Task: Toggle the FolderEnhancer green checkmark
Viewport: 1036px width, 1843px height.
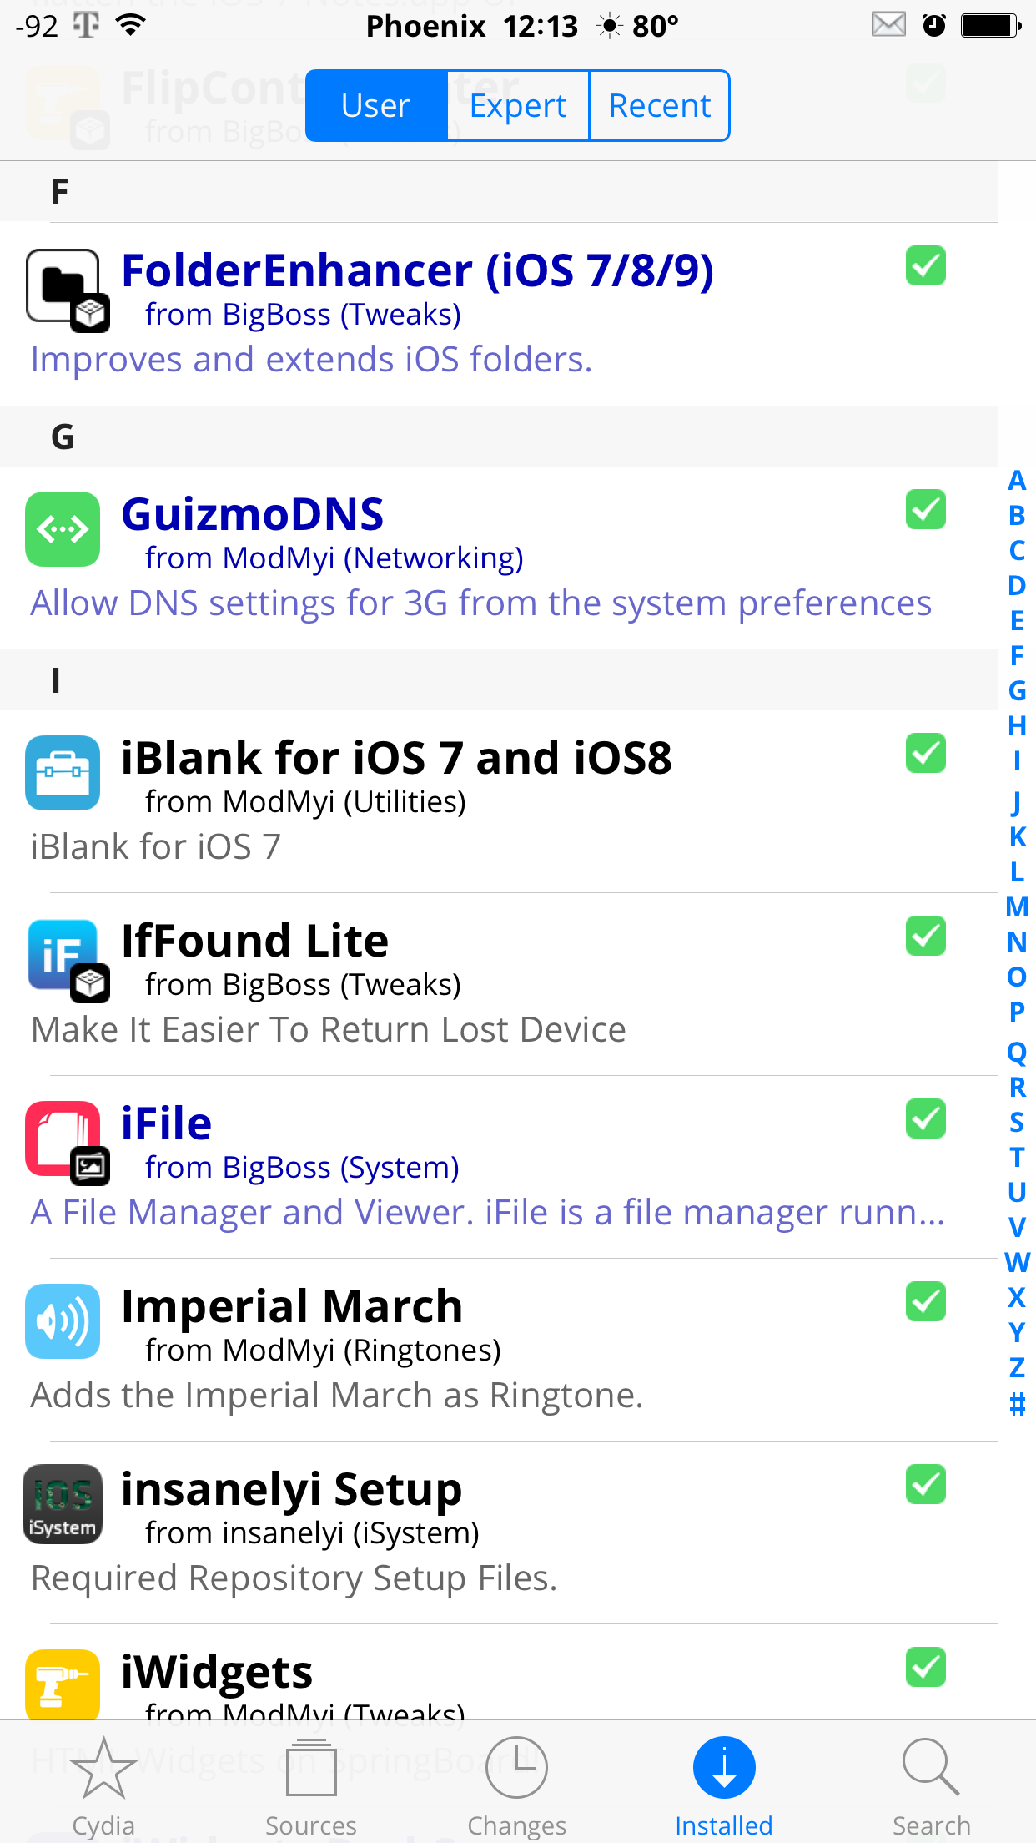Action: [x=926, y=265]
